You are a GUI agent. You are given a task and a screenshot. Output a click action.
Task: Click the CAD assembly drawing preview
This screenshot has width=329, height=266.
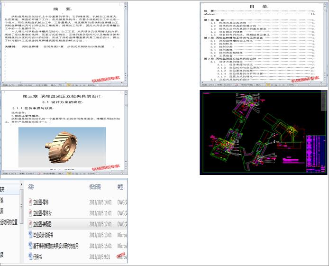pyautogui.click(x=263, y=132)
